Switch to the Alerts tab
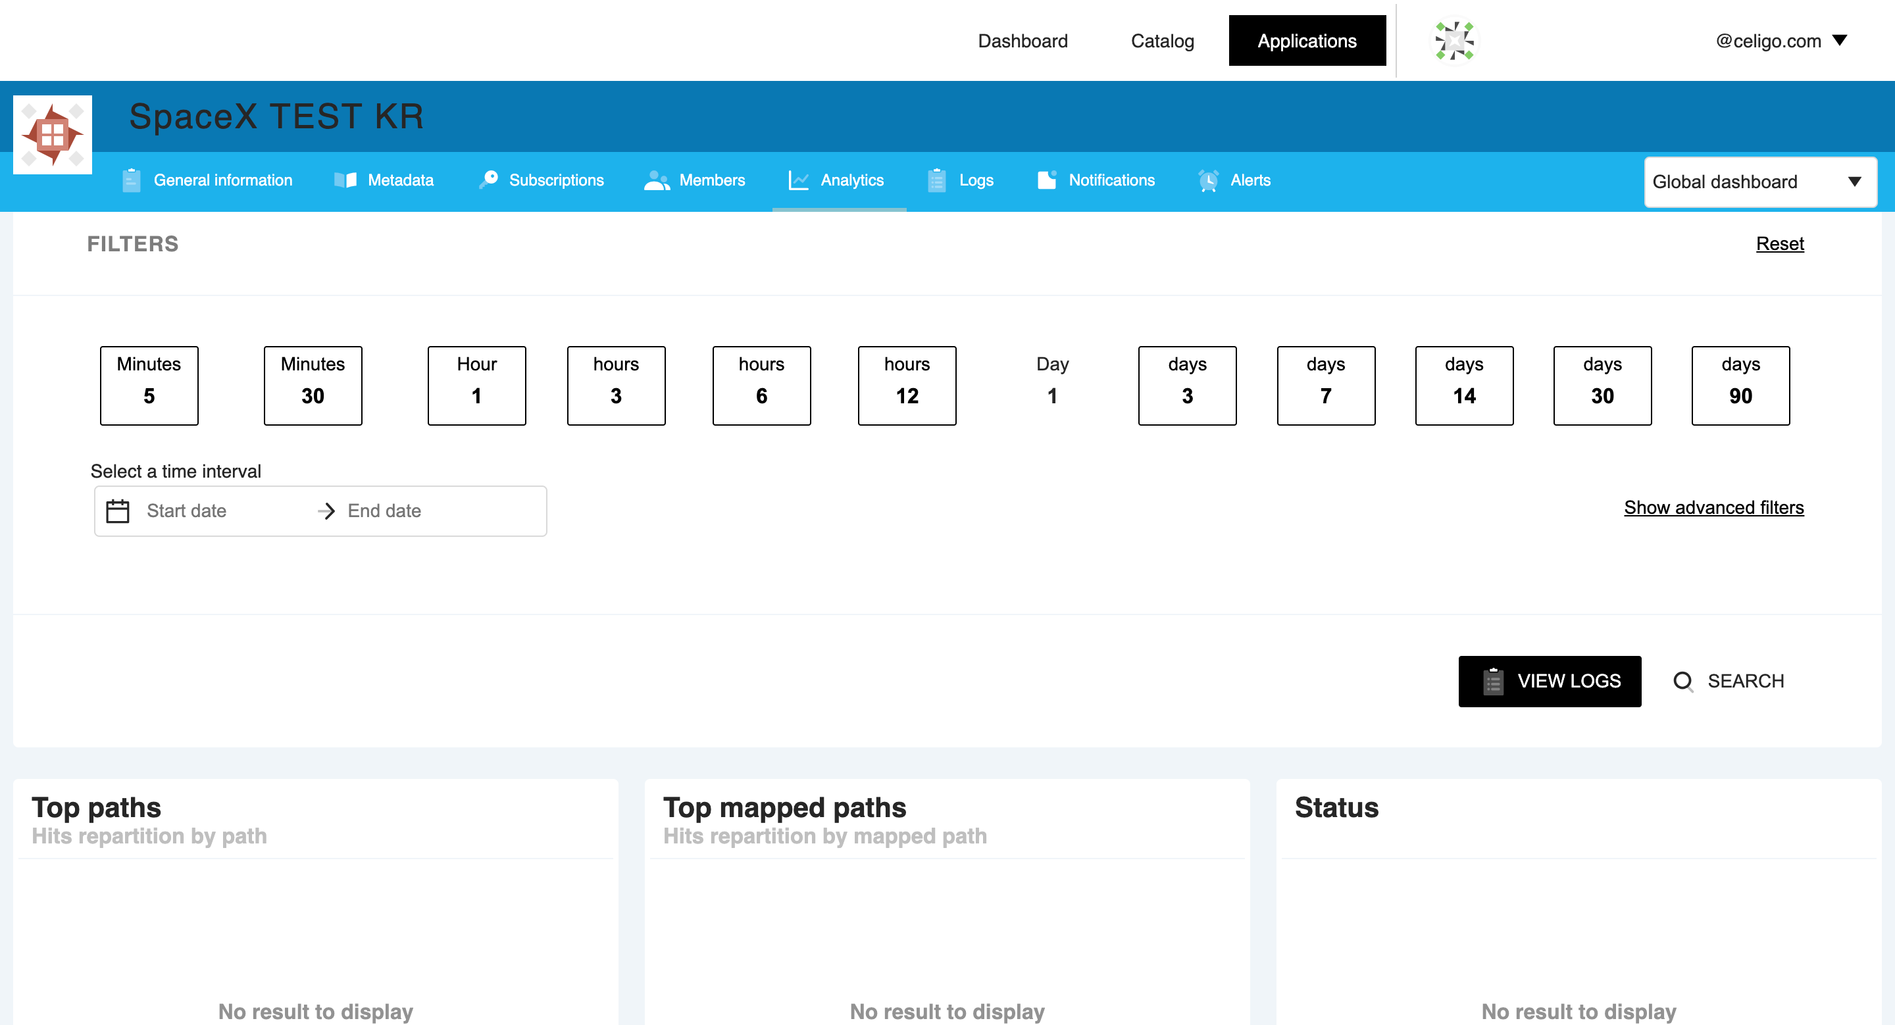This screenshot has width=1895, height=1025. pyautogui.click(x=1234, y=180)
